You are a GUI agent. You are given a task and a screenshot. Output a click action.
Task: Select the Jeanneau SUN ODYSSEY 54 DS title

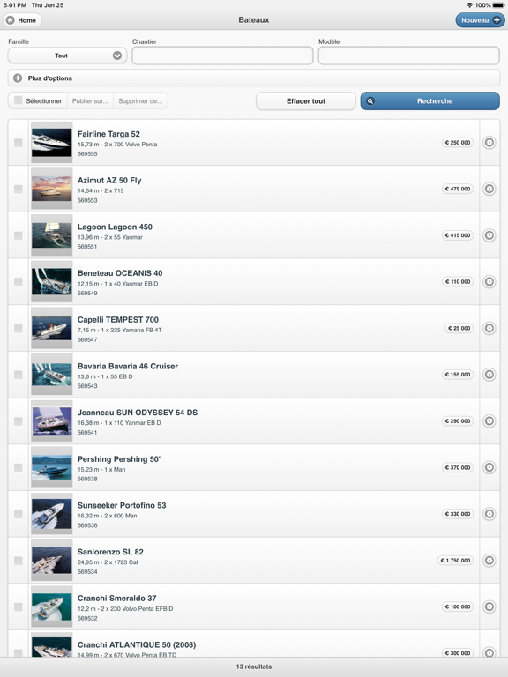point(138,413)
